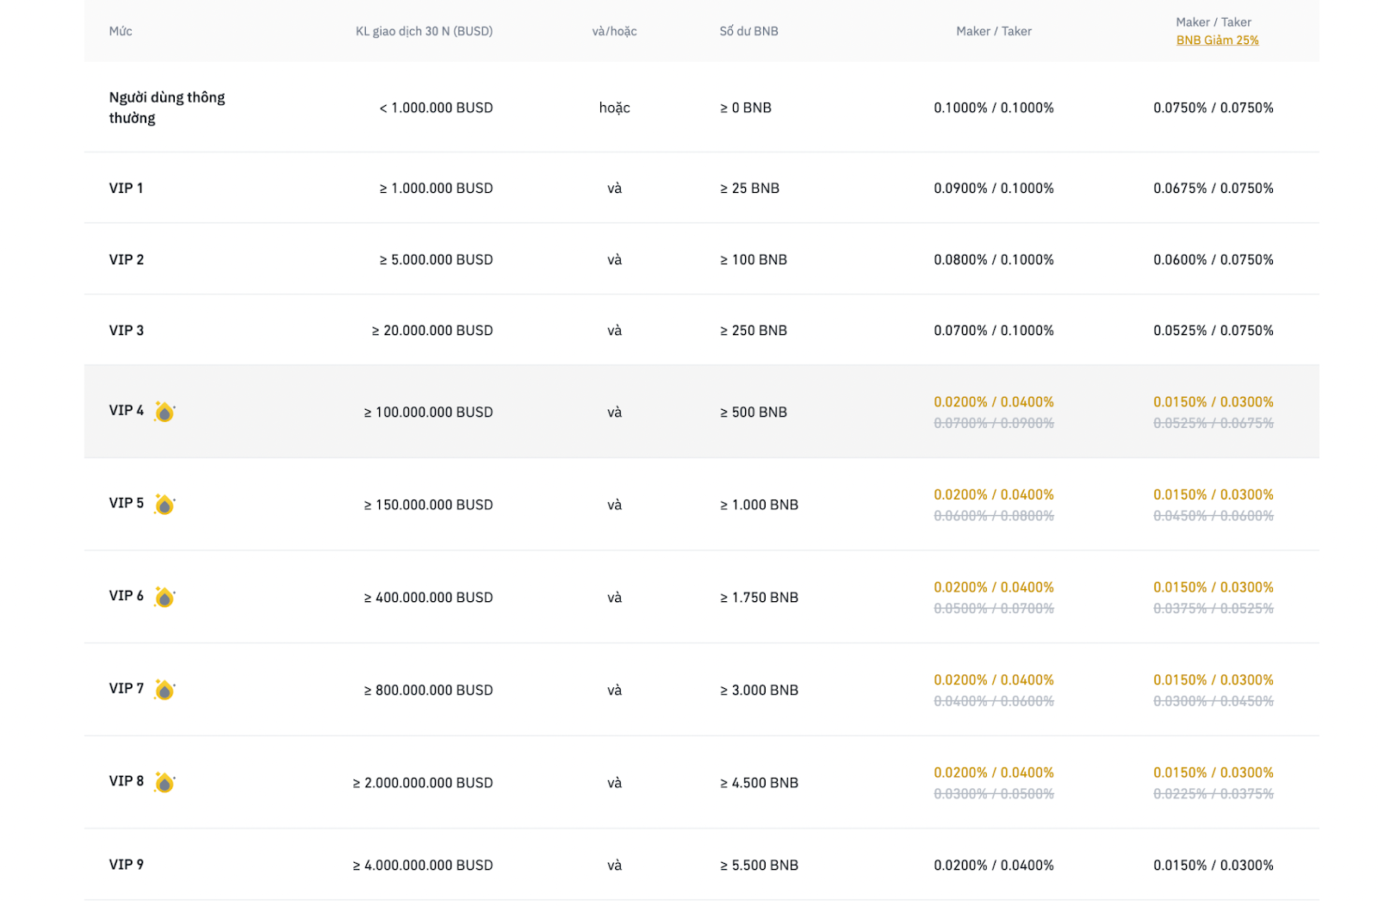
Task: Click the ≥ 3.000 BNB balance cell
Action: pyautogui.click(x=759, y=690)
